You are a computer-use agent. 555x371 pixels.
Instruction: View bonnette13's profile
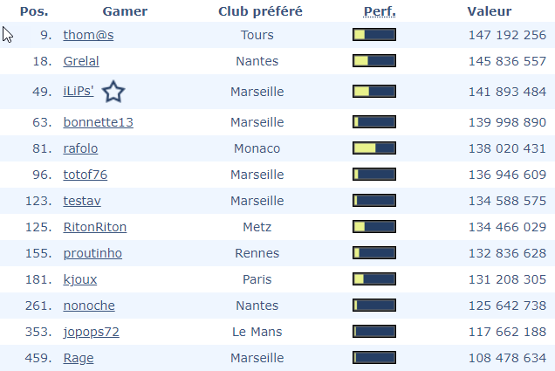(98, 122)
